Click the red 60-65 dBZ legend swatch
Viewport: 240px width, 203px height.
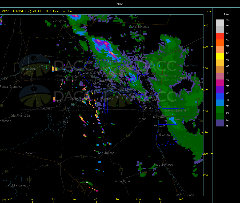pos(220,36)
